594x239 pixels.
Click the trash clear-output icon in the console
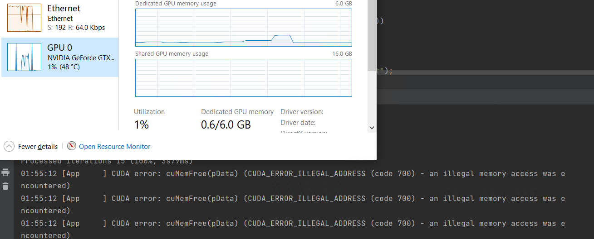[x=5, y=186]
